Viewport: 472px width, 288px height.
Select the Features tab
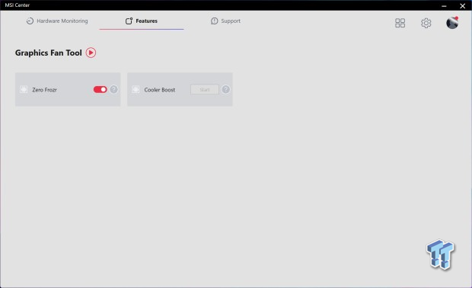point(142,21)
